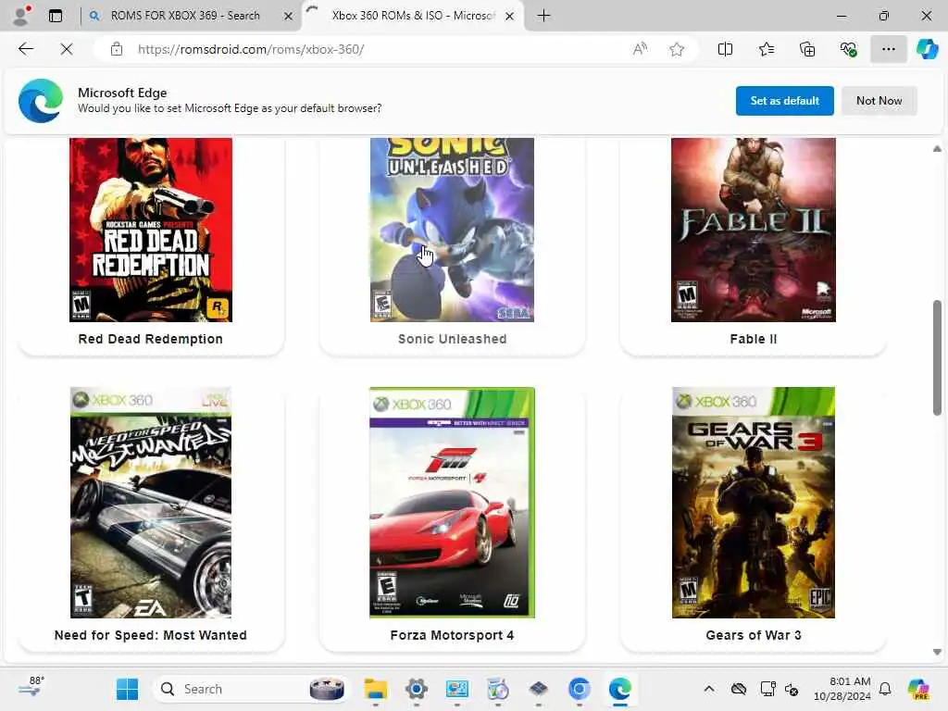This screenshot has width=948, height=711.
Task: Open the Windows Start menu
Action: click(x=127, y=689)
